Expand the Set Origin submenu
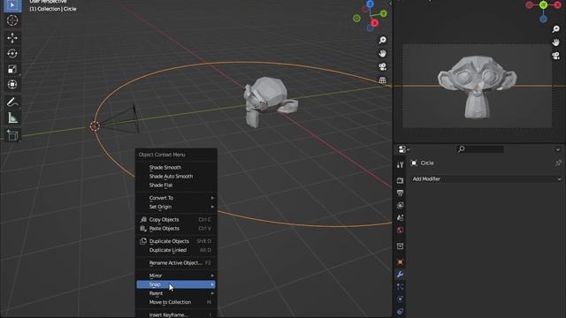The width and height of the screenshot is (566, 318). pos(176,207)
